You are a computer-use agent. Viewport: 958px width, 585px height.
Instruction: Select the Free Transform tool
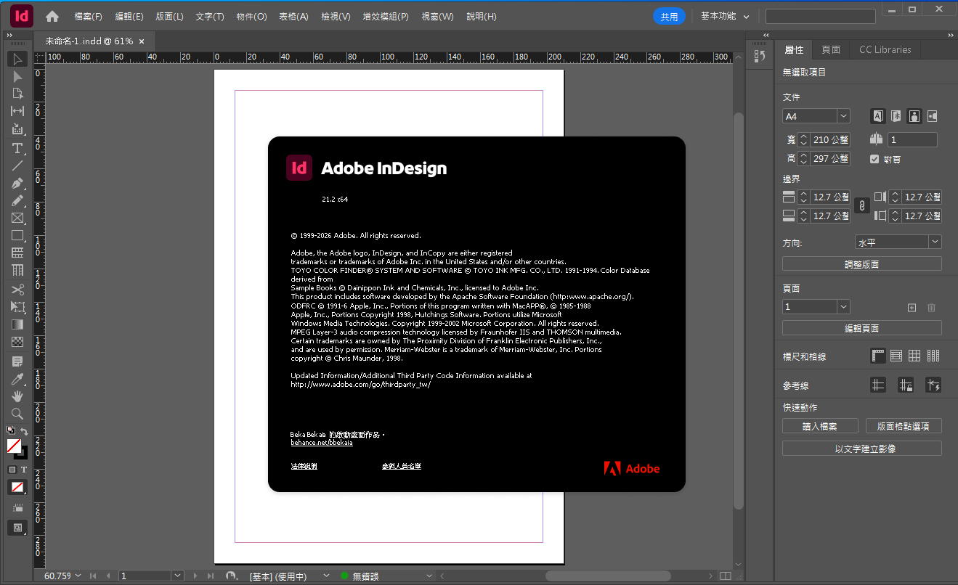pos(17,307)
